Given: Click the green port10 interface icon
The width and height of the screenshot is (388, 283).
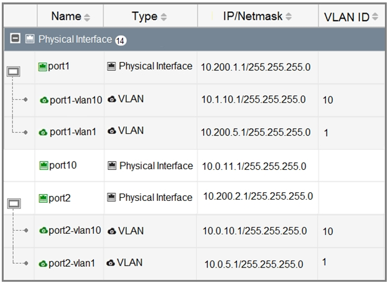Looking at the screenshot, I should (x=44, y=166).
